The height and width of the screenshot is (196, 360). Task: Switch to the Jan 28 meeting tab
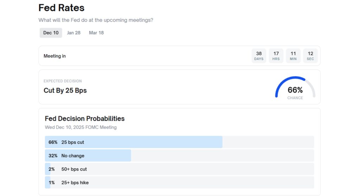(x=74, y=33)
